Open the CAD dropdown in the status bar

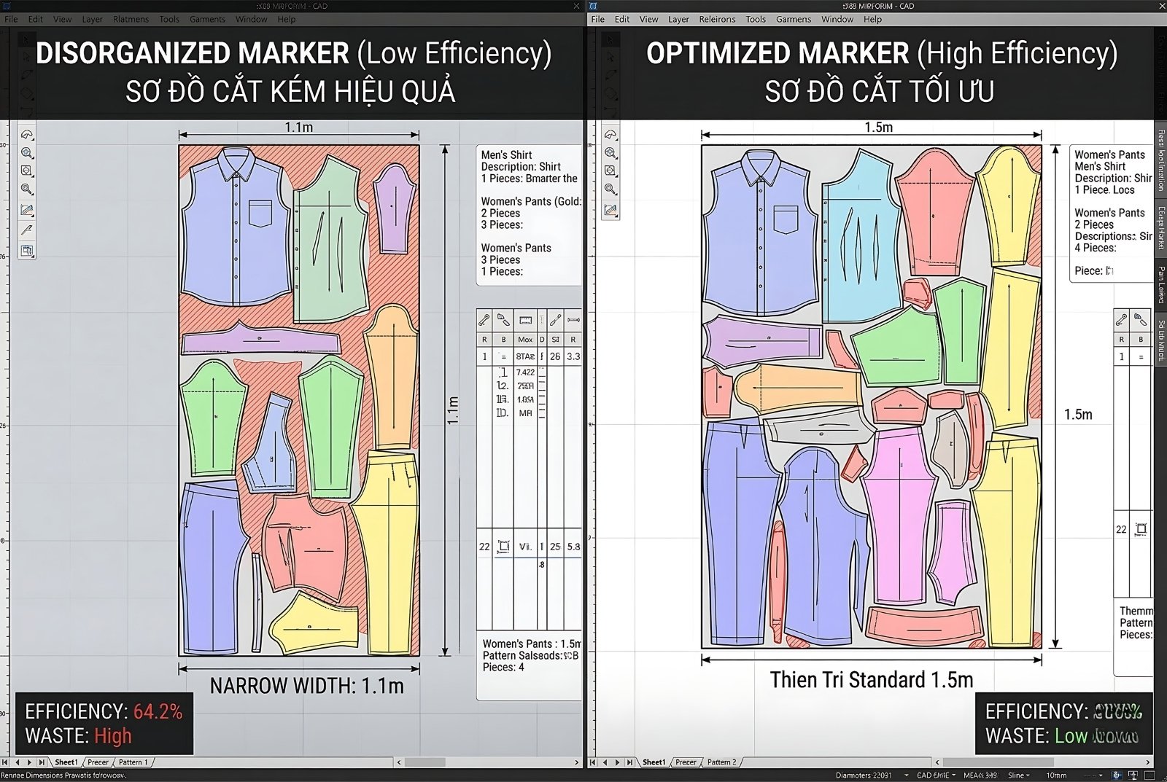coord(953,775)
